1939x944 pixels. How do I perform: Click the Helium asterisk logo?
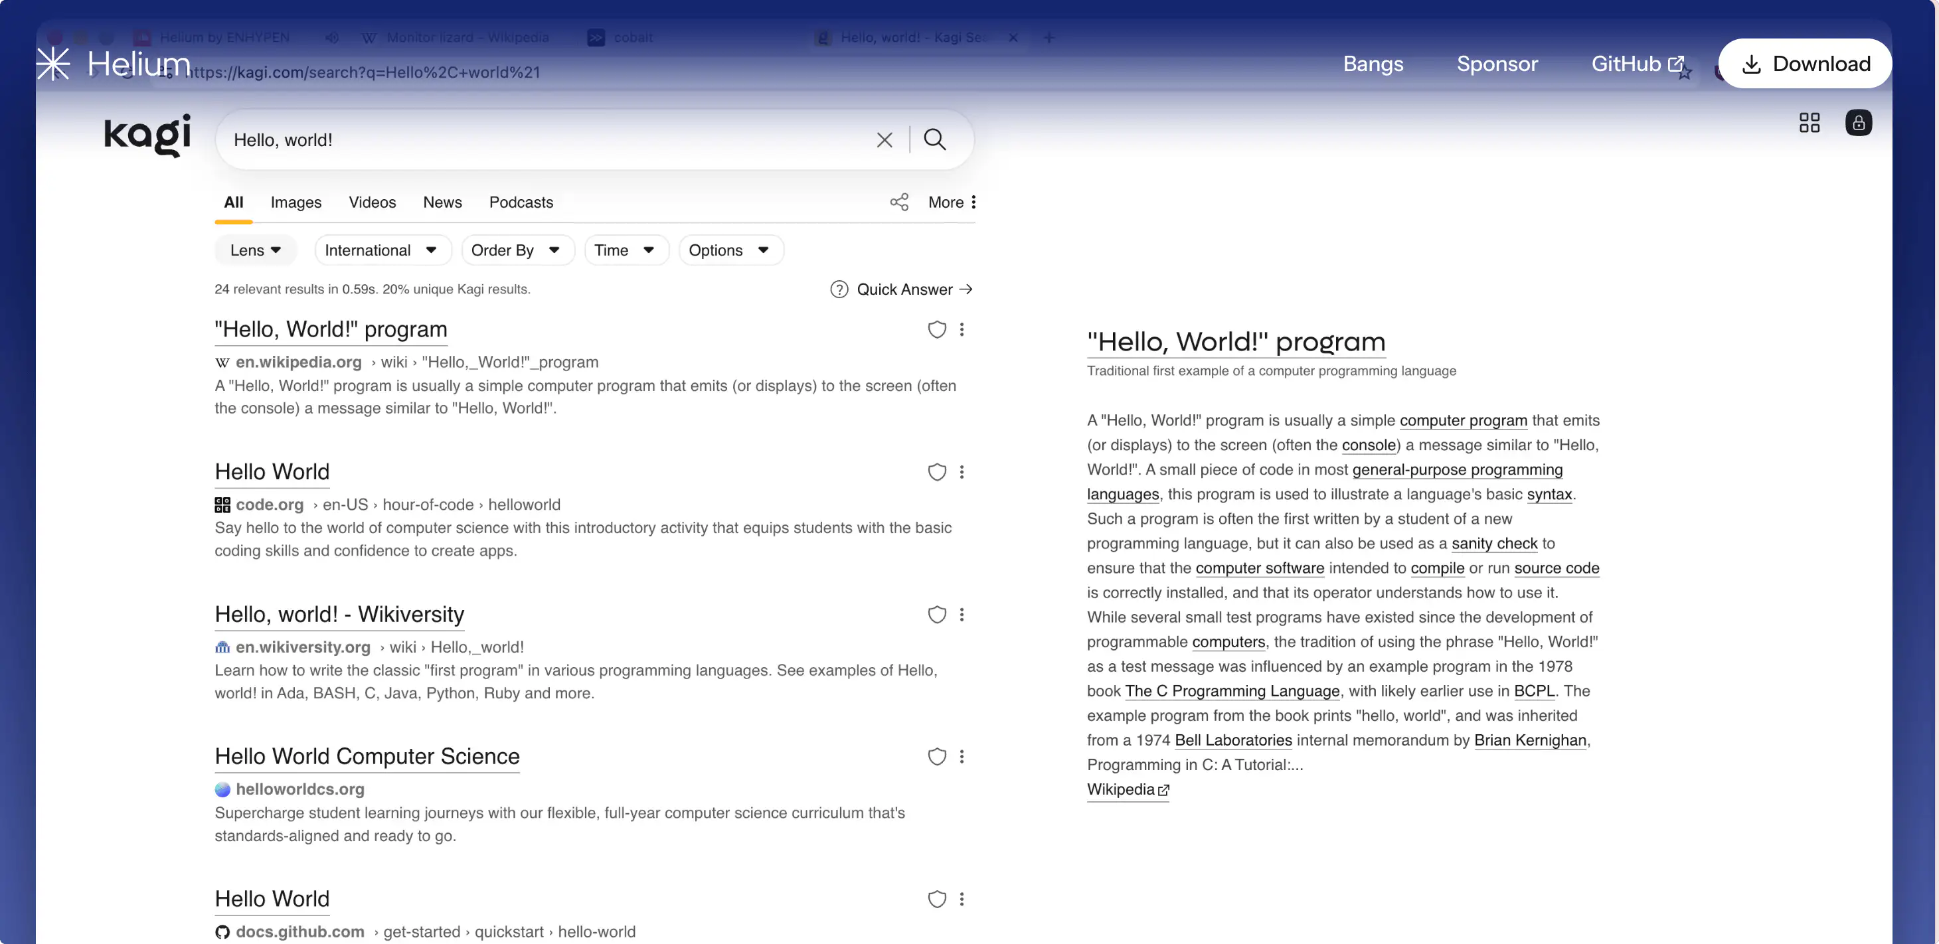point(52,64)
